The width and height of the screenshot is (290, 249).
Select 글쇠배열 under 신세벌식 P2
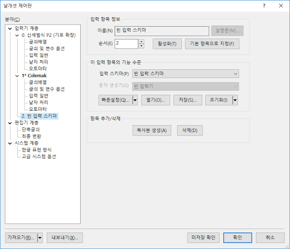[x=38, y=42]
